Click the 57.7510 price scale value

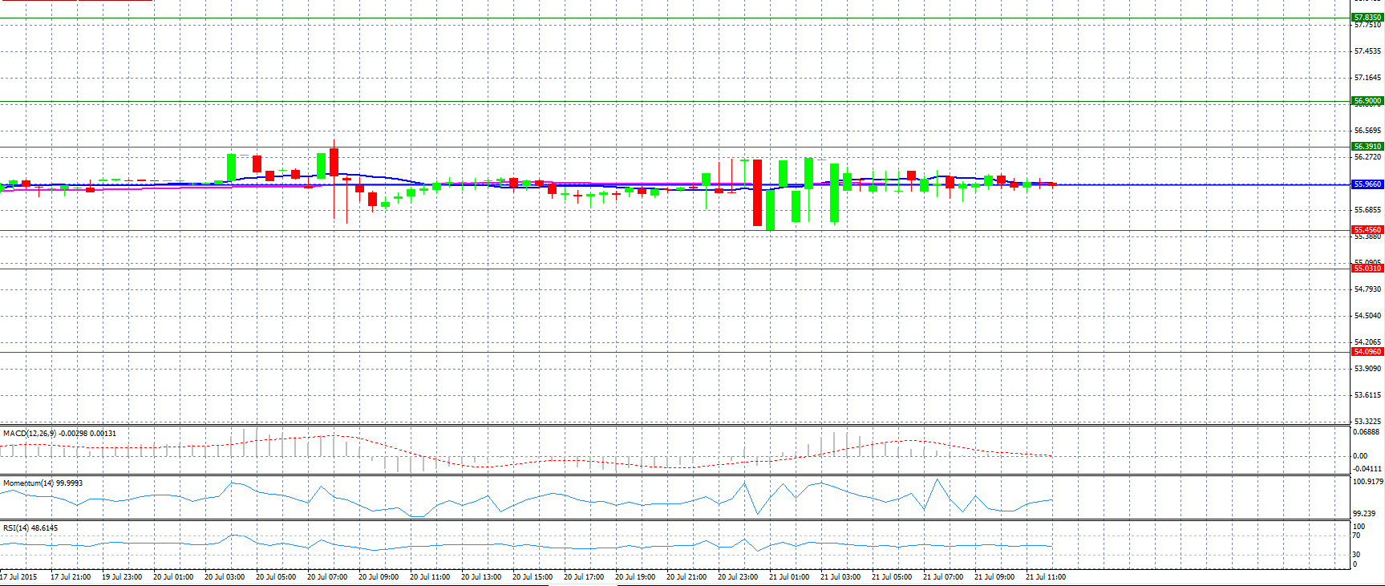pyautogui.click(x=1367, y=25)
